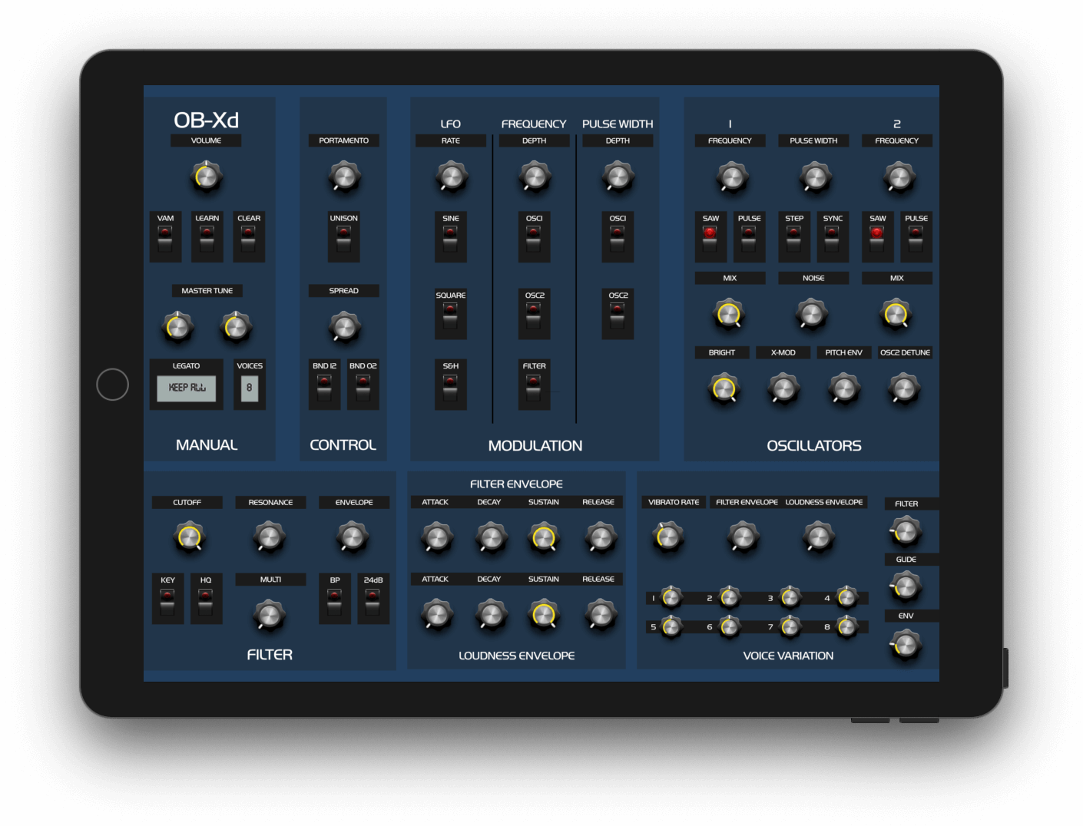Click the VOICES count display showing 8

pyautogui.click(x=250, y=388)
